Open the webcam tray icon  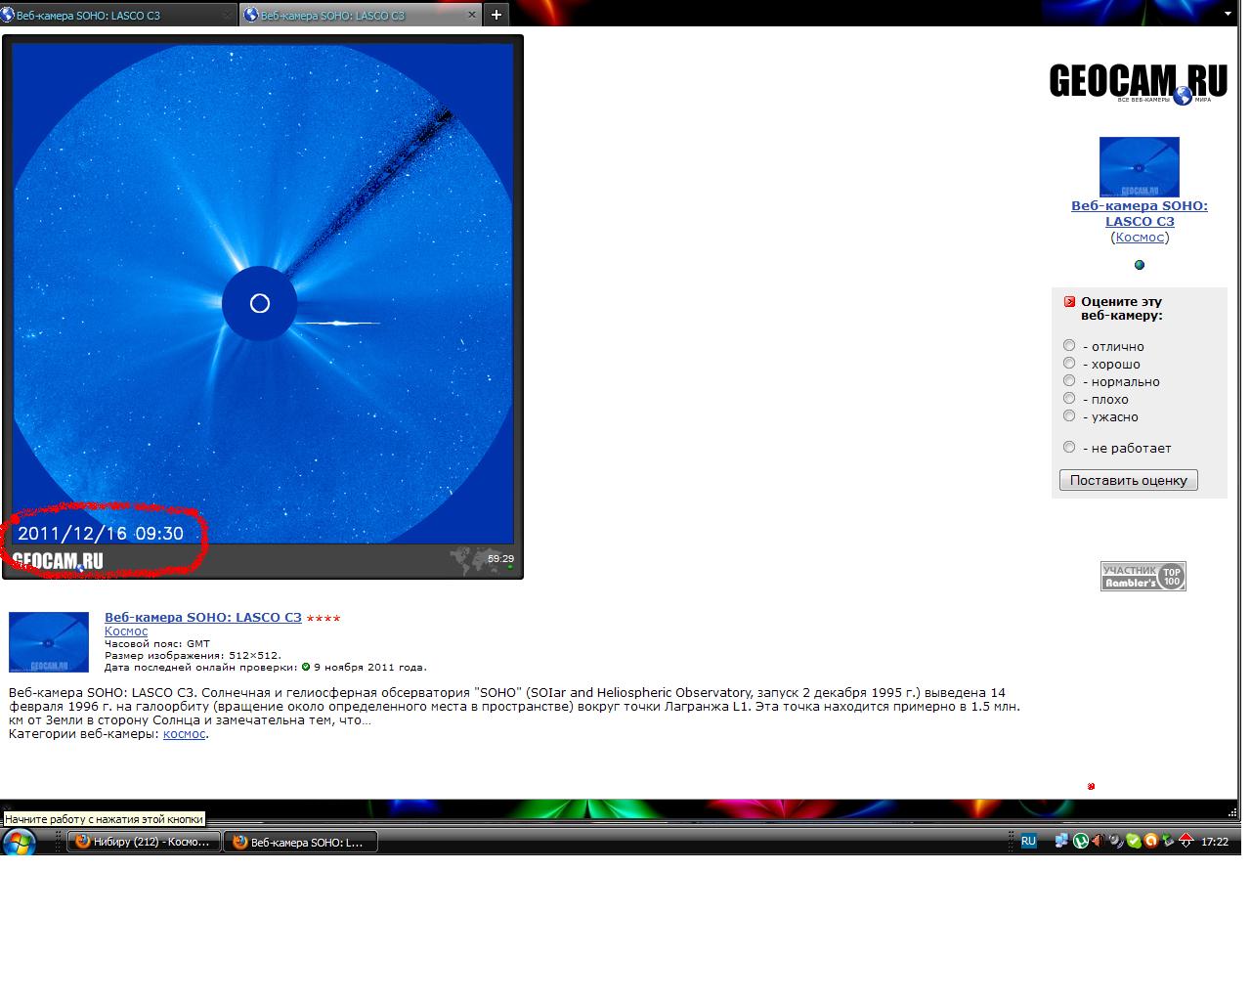pyautogui.click(x=1116, y=840)
